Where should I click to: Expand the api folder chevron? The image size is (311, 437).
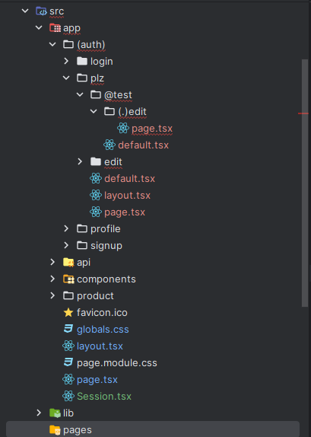click(52, 262)
